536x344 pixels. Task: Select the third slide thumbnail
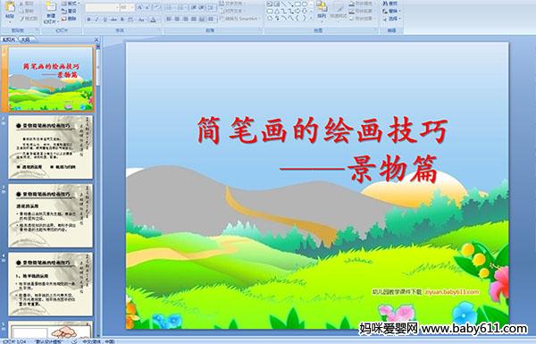51,215
